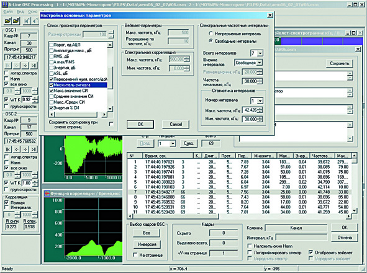Click the correlation function window icon
The height and width of the screenshot is (273, 367).
(x=47, y=194)
